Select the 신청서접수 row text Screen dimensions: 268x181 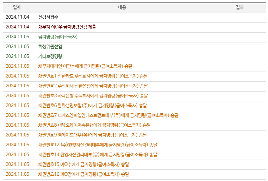[48, 17]
